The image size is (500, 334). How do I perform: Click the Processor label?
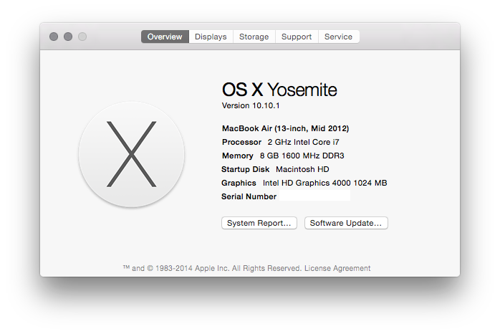pyautogui.click(x=241, y=143)
